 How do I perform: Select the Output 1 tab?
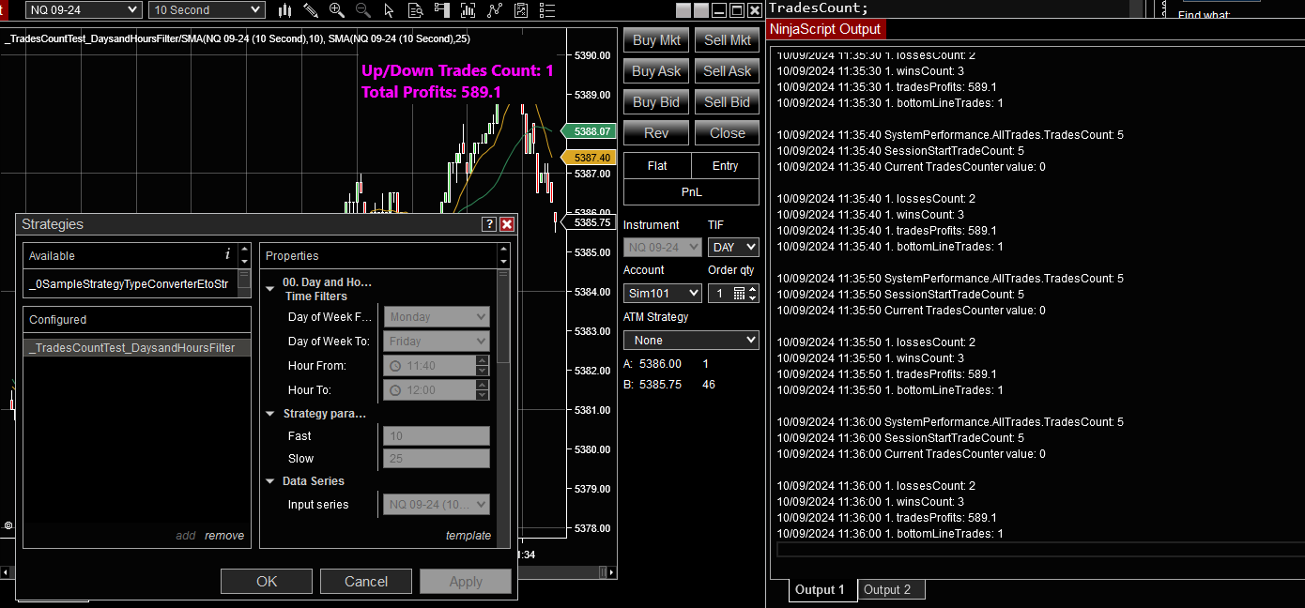[821, 589]
